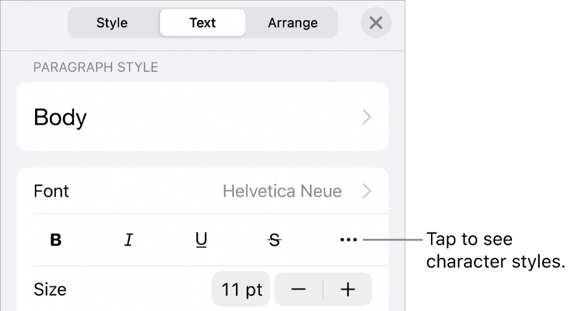Increase font size with the plus button

pos(348,289)
